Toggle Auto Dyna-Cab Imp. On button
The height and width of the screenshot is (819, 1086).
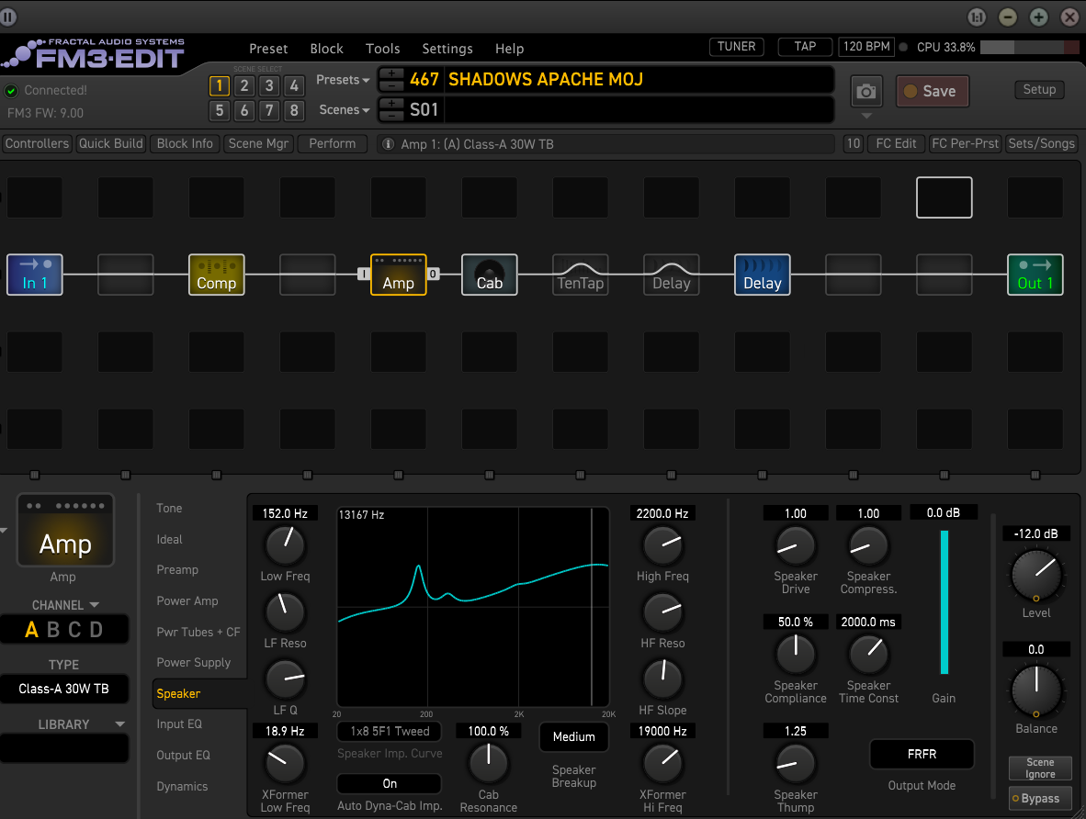[389, 784]
